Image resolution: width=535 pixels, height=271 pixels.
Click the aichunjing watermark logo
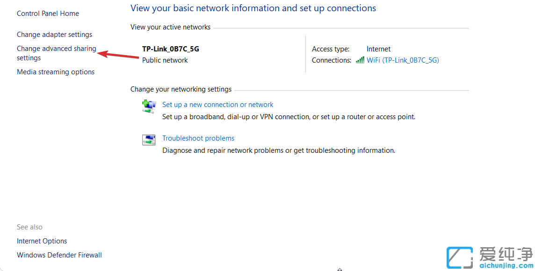(489, 257)
